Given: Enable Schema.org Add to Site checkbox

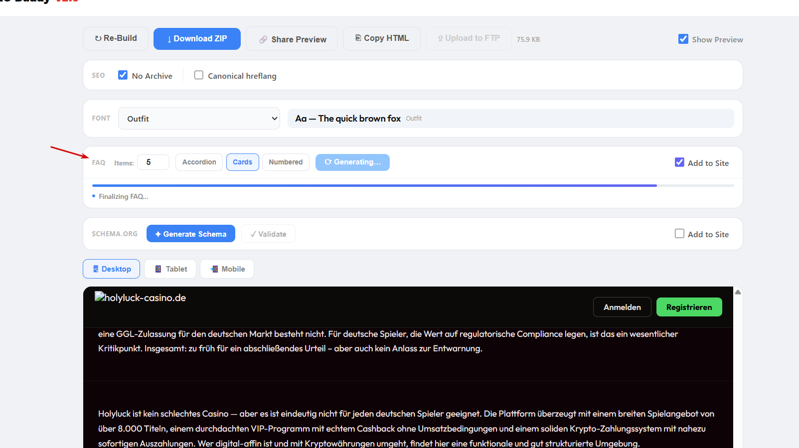Looking at the screenshot, I should tap(679, 233).
